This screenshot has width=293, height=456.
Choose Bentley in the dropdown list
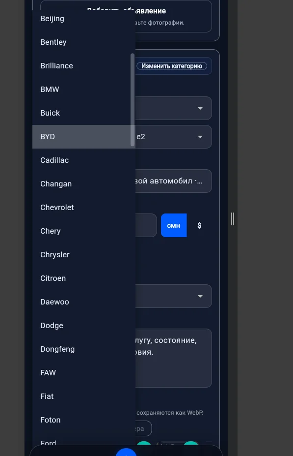[83, 42]
